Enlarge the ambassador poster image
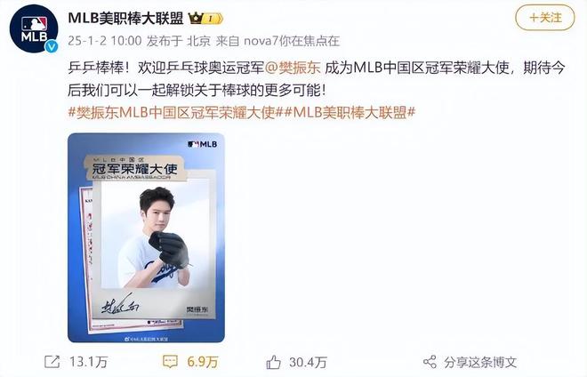 [146, 237]
